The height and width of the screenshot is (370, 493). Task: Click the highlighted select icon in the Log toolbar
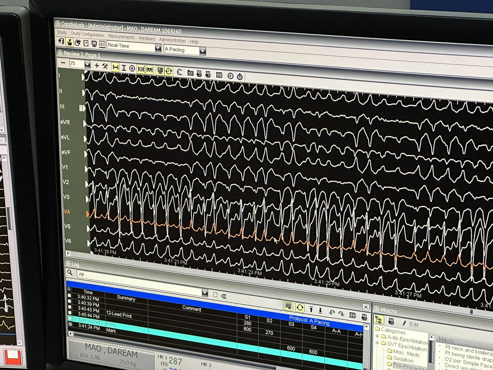tap(288, 306)
